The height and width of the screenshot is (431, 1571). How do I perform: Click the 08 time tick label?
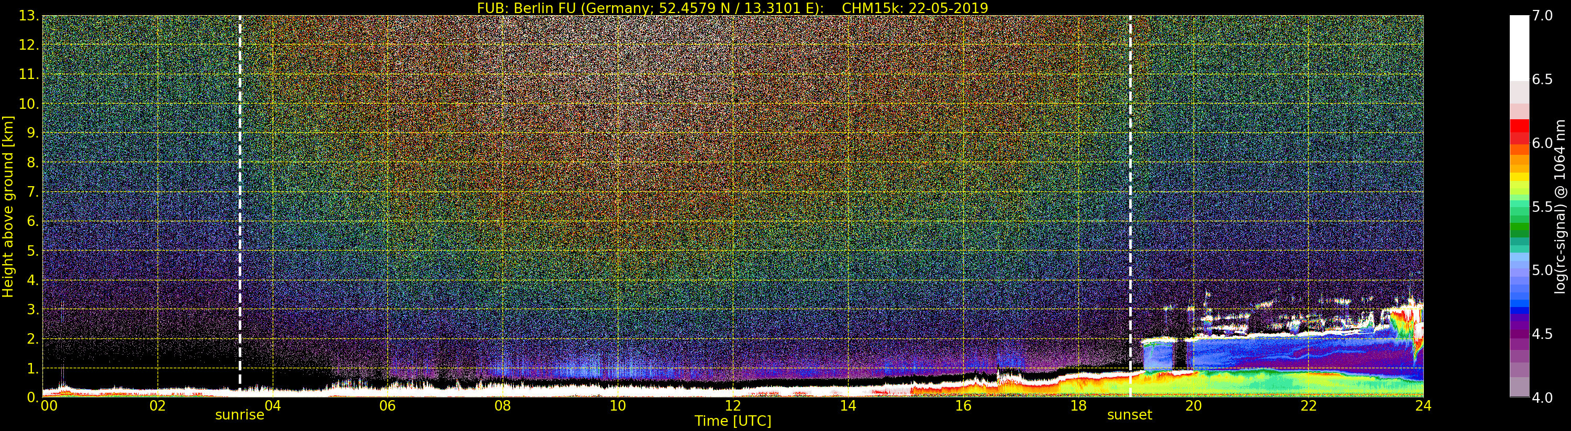coord(503,406)
